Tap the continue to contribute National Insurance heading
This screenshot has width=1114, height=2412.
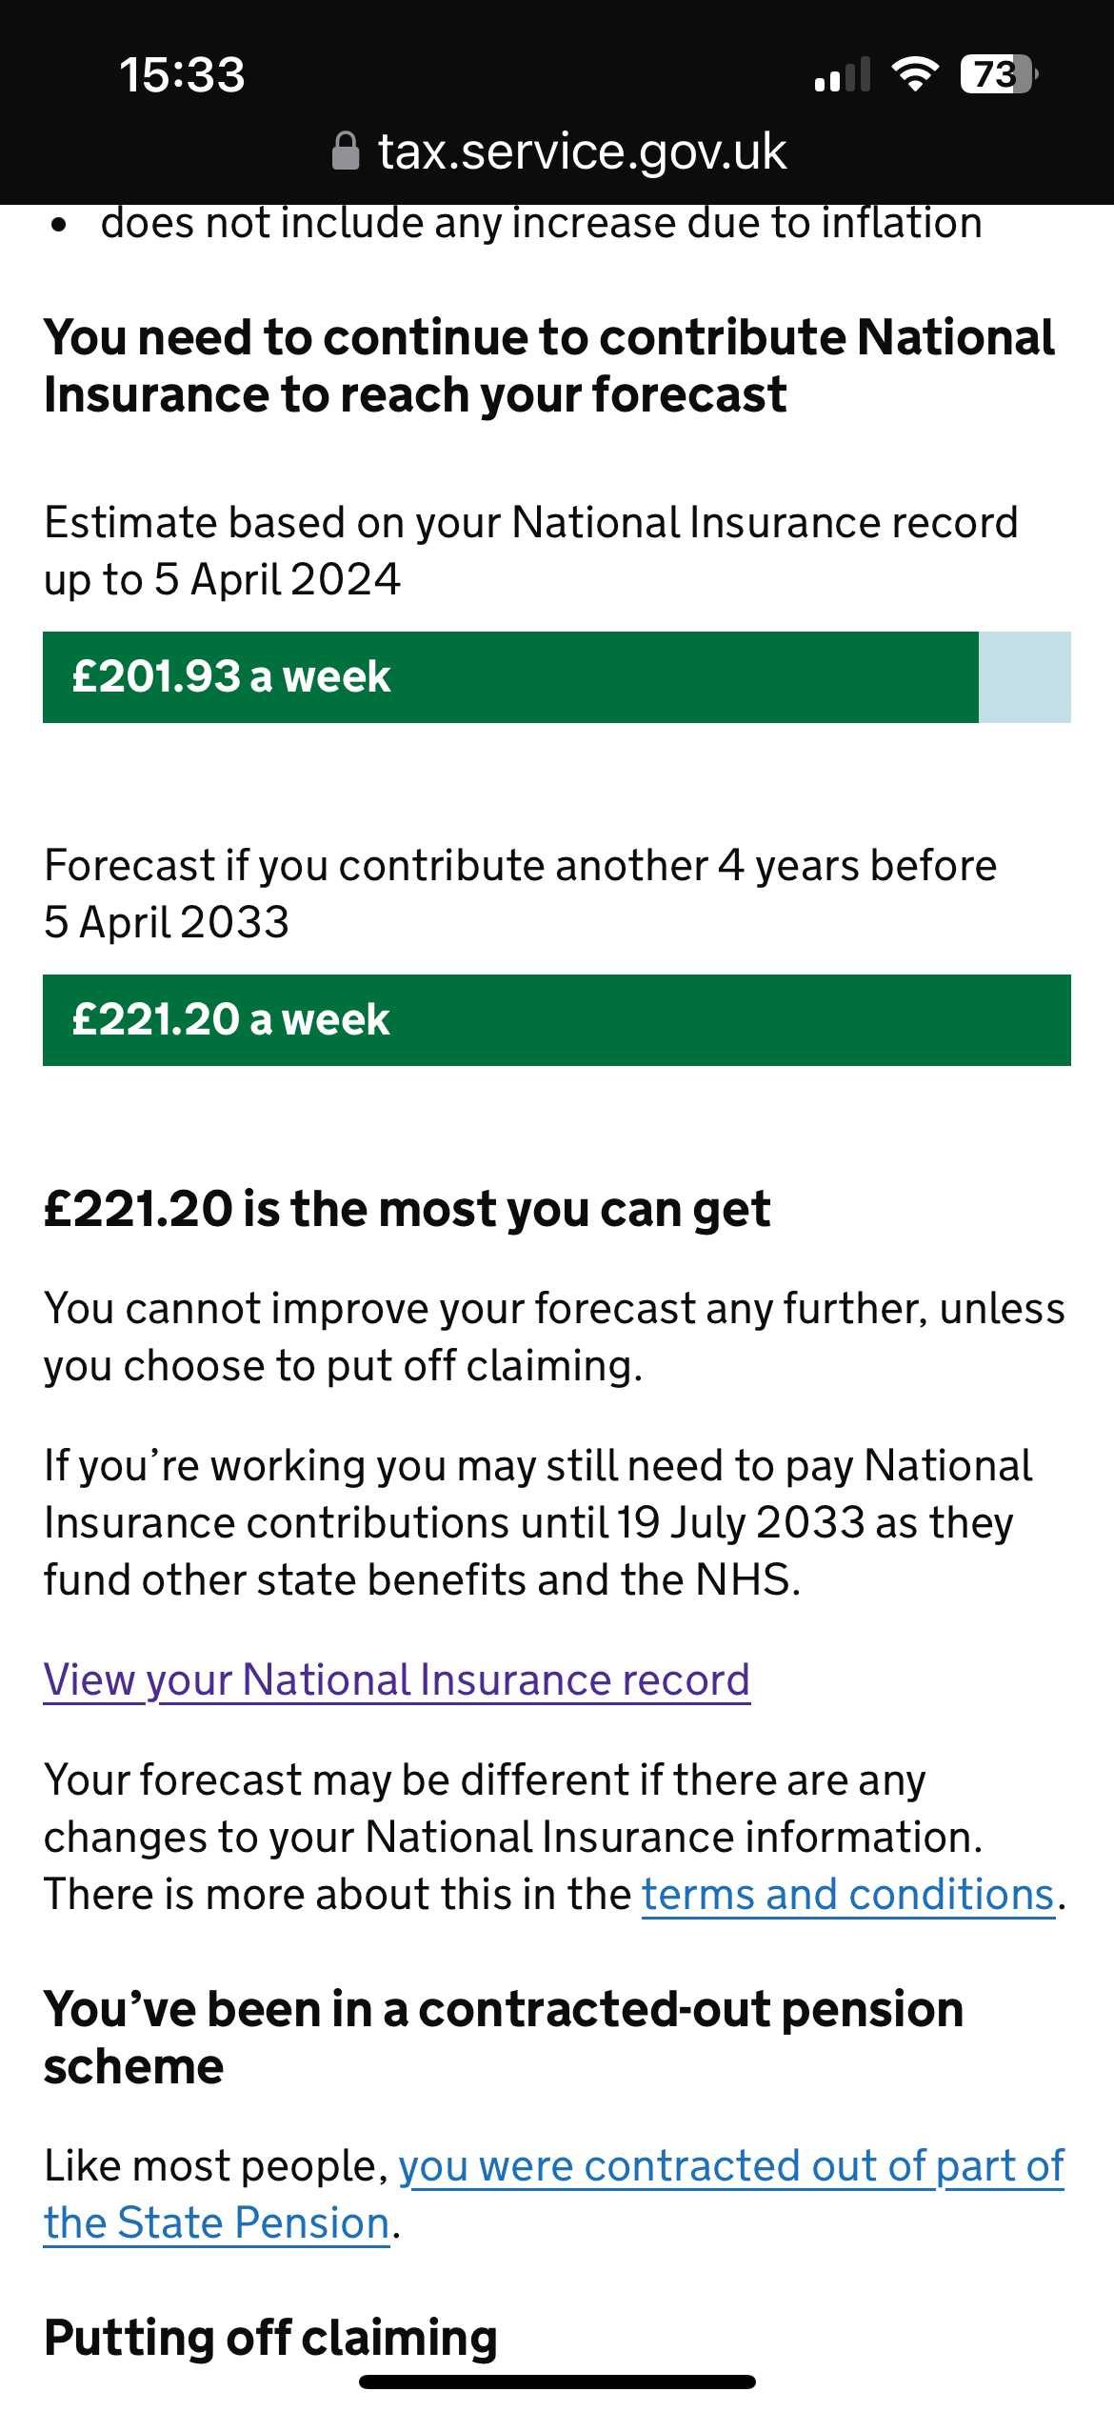[549, 366]
